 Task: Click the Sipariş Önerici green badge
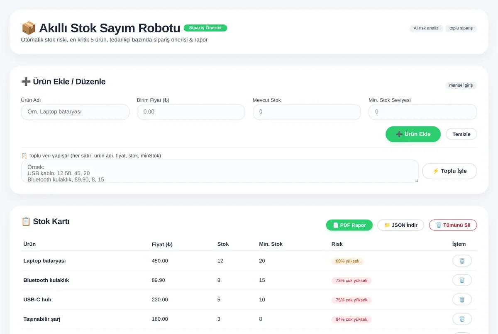click(205, 28)
